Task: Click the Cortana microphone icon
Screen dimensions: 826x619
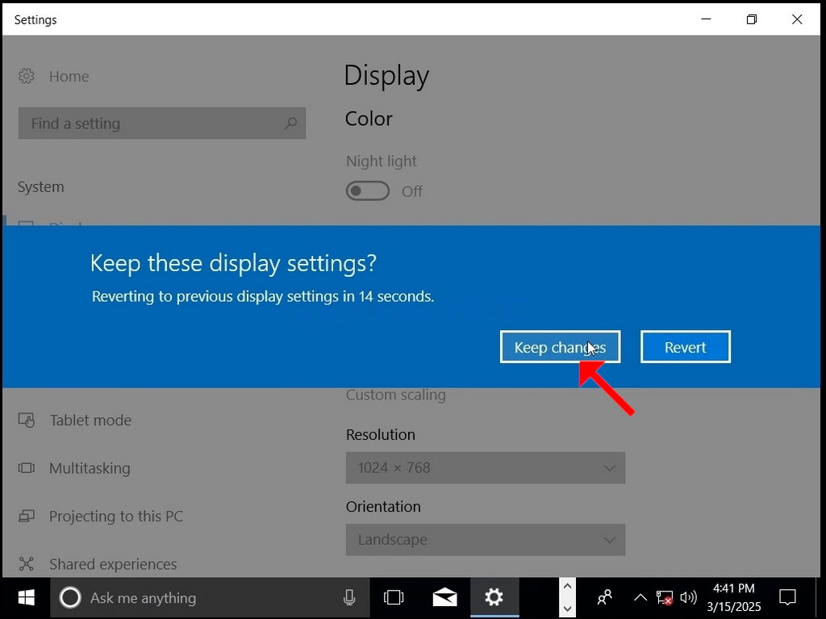Action: [348, 598]
